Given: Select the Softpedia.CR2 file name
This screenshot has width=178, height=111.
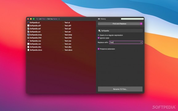Looking at the screenshot, I should [x=36, y=38].
